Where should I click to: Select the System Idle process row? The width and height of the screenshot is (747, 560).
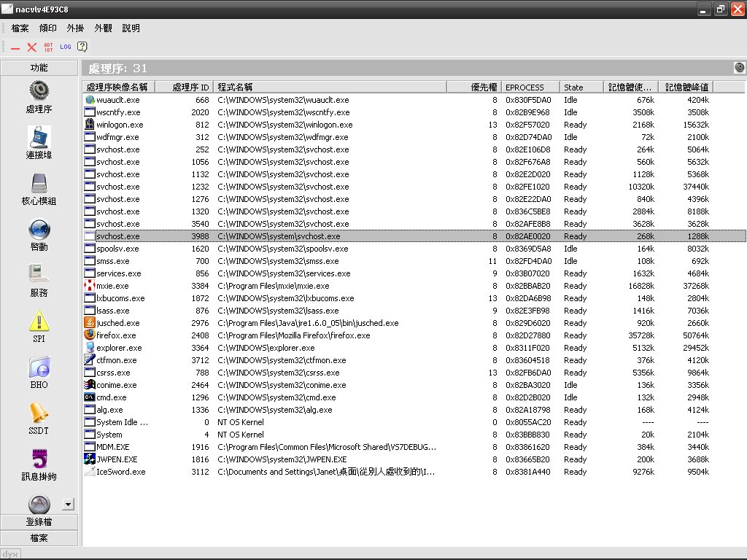[414, 422]
